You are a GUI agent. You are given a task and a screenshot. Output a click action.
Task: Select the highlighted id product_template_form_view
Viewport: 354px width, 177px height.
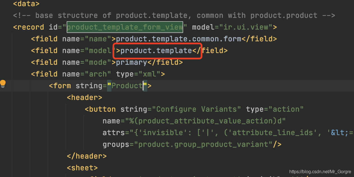[x=125, y=27]
